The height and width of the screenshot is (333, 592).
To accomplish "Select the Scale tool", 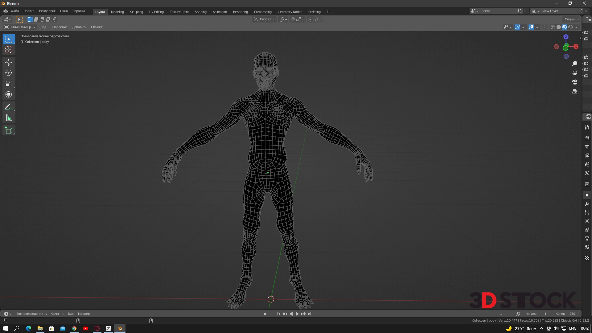I will tap(9, 84).
